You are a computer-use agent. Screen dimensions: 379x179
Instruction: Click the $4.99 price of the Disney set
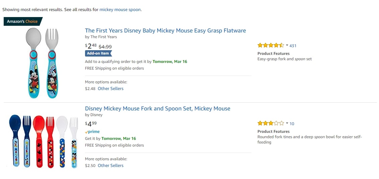[91, 124]
